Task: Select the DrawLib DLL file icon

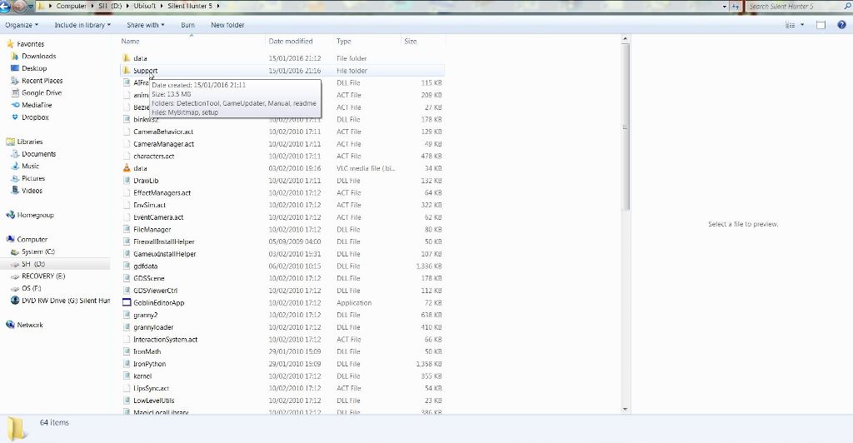Action: [x=127, y=181]
